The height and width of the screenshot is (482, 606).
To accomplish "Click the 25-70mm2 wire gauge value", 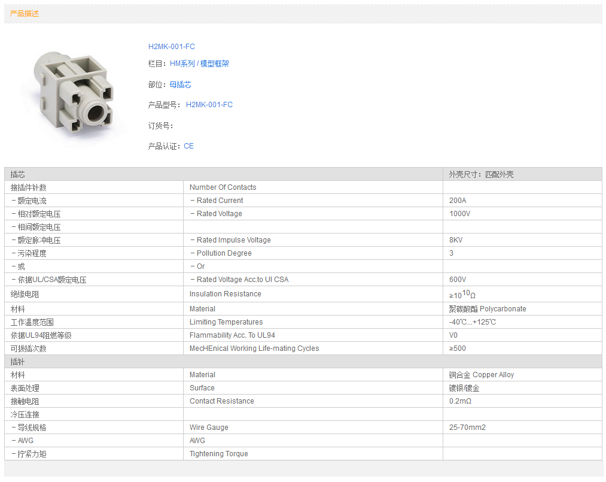I will coord(467,428).
